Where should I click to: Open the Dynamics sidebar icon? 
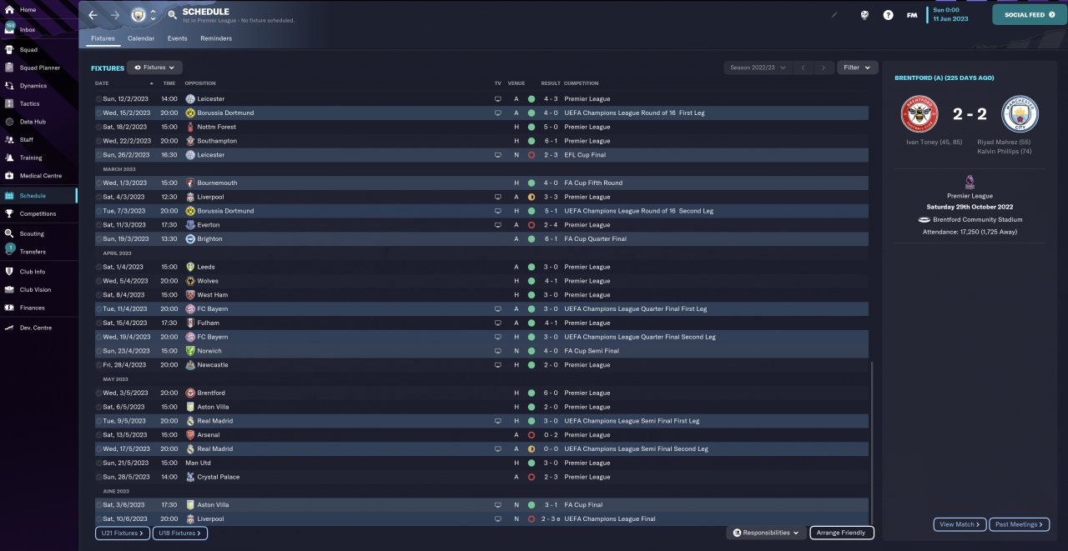9,86
